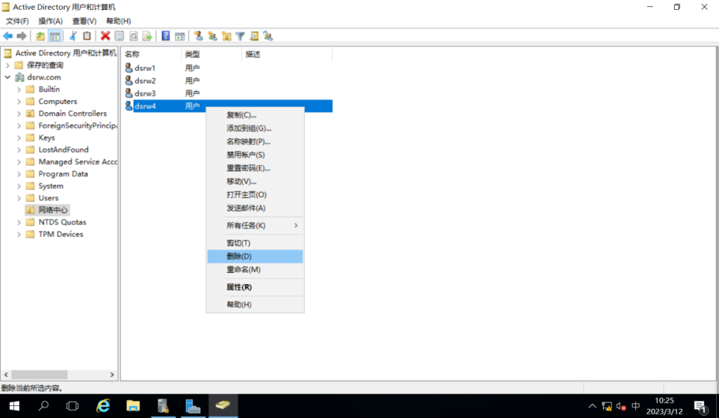
Task: Choose 添加到组(G)... in context menu
Action: pos(255,128)
